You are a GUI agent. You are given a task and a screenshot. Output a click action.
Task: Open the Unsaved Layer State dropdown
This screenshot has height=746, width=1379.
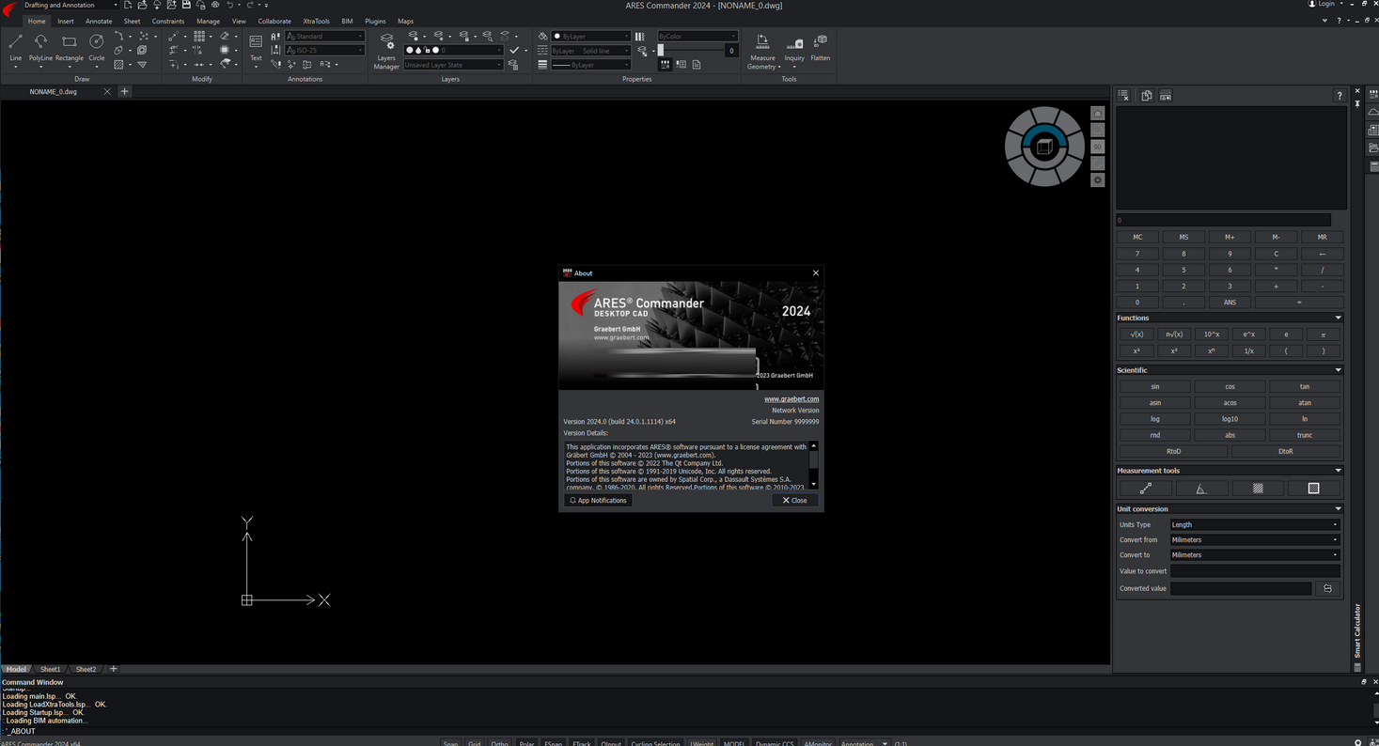tap(453, 65)
